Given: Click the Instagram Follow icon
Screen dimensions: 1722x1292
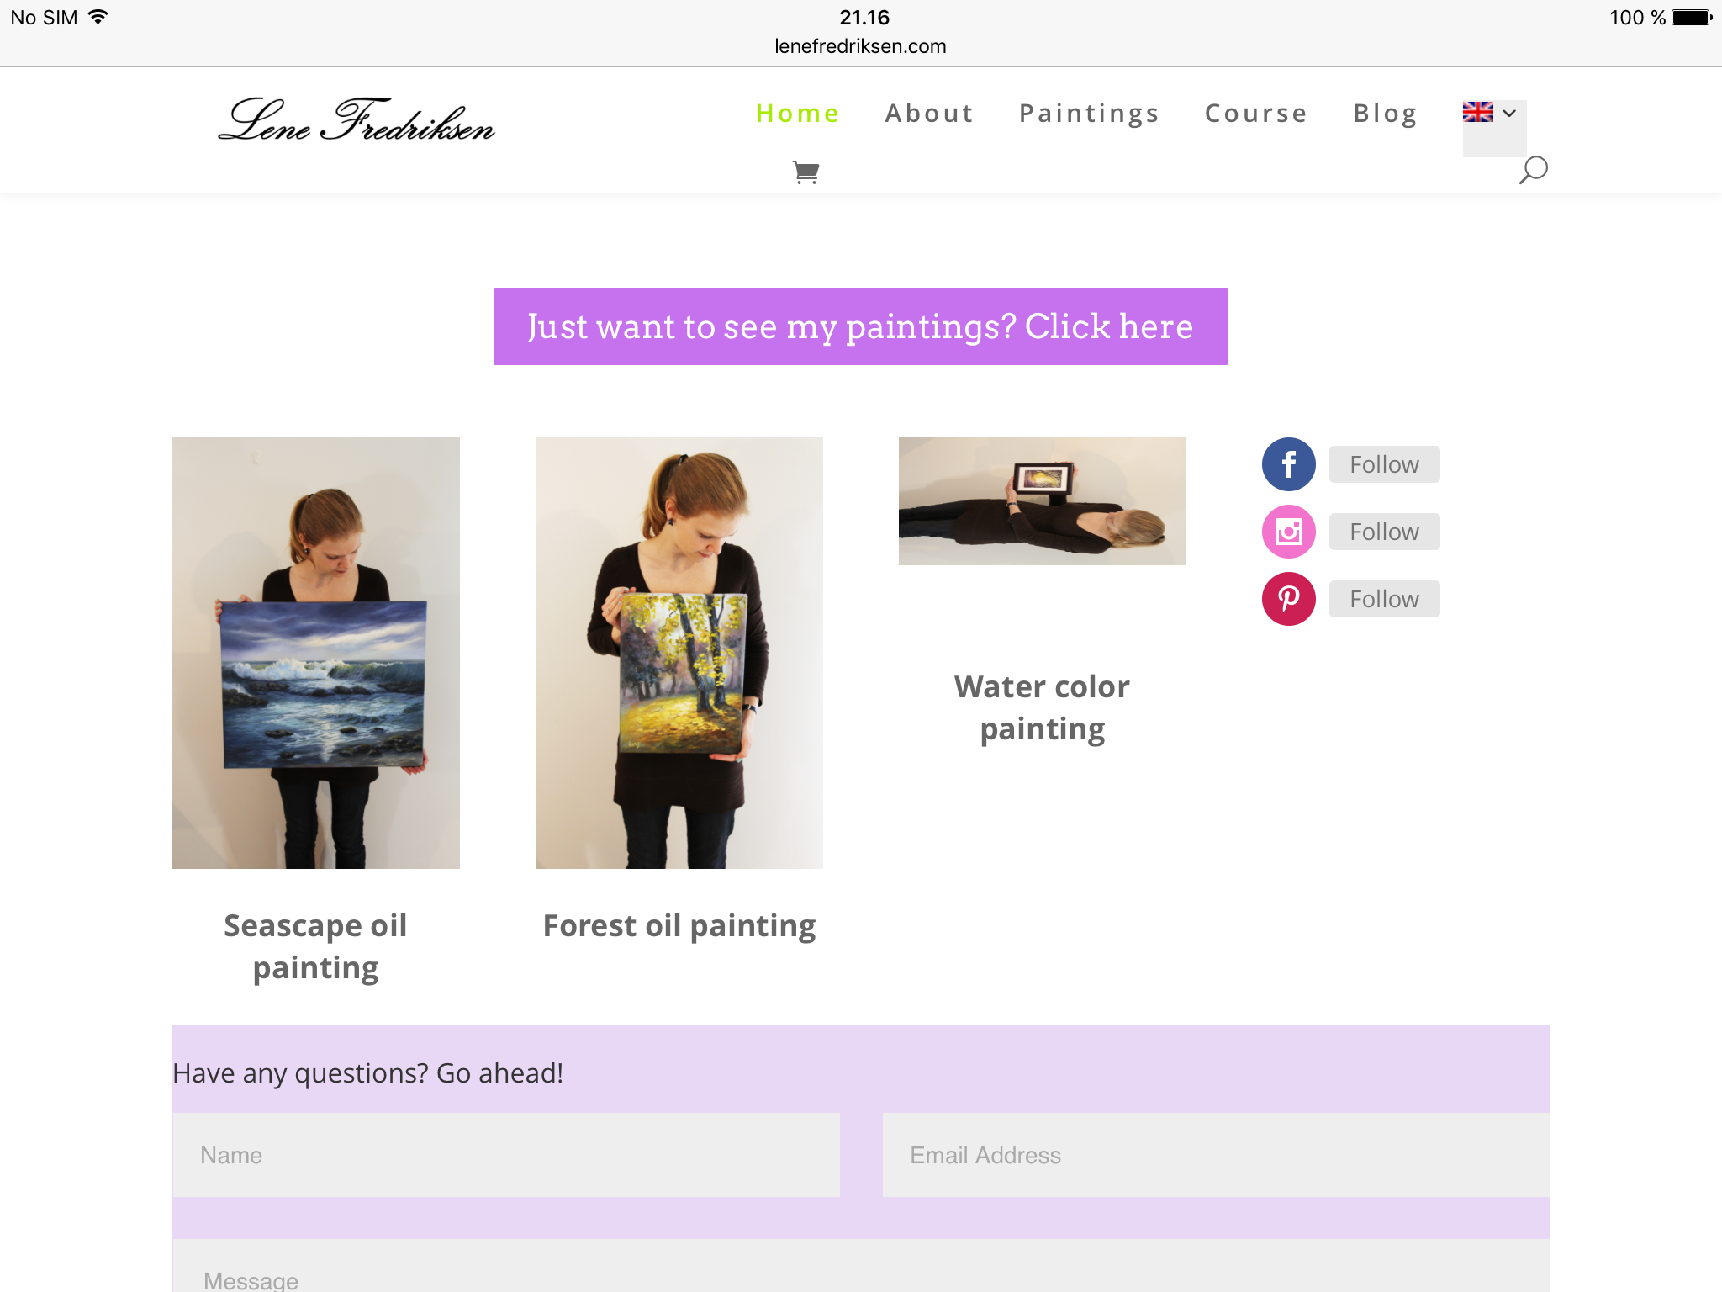Looking at the screenshot, I should coord(1288,531).
